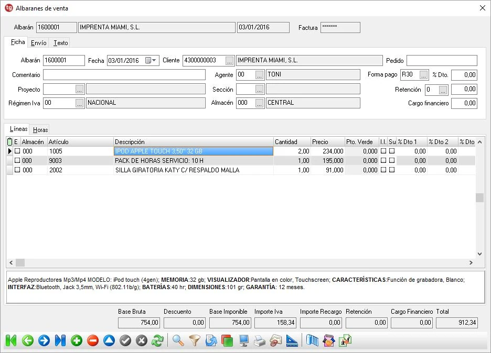Open the Cliente lookup button
The image size is (491, 353).
pyautogui.click(x=230, y=61)
